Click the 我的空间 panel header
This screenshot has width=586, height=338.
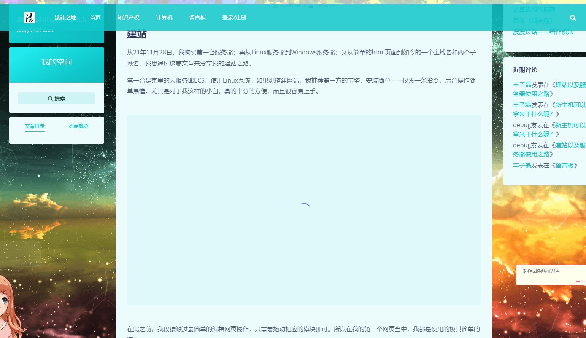pyautogui.click(x=57, y=62)
